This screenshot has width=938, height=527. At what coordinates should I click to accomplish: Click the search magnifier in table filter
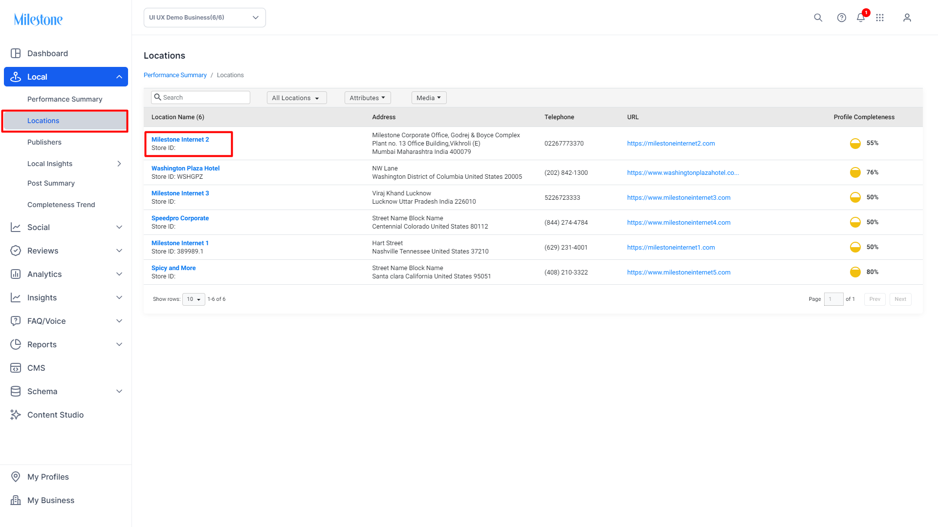coord(157,97)
